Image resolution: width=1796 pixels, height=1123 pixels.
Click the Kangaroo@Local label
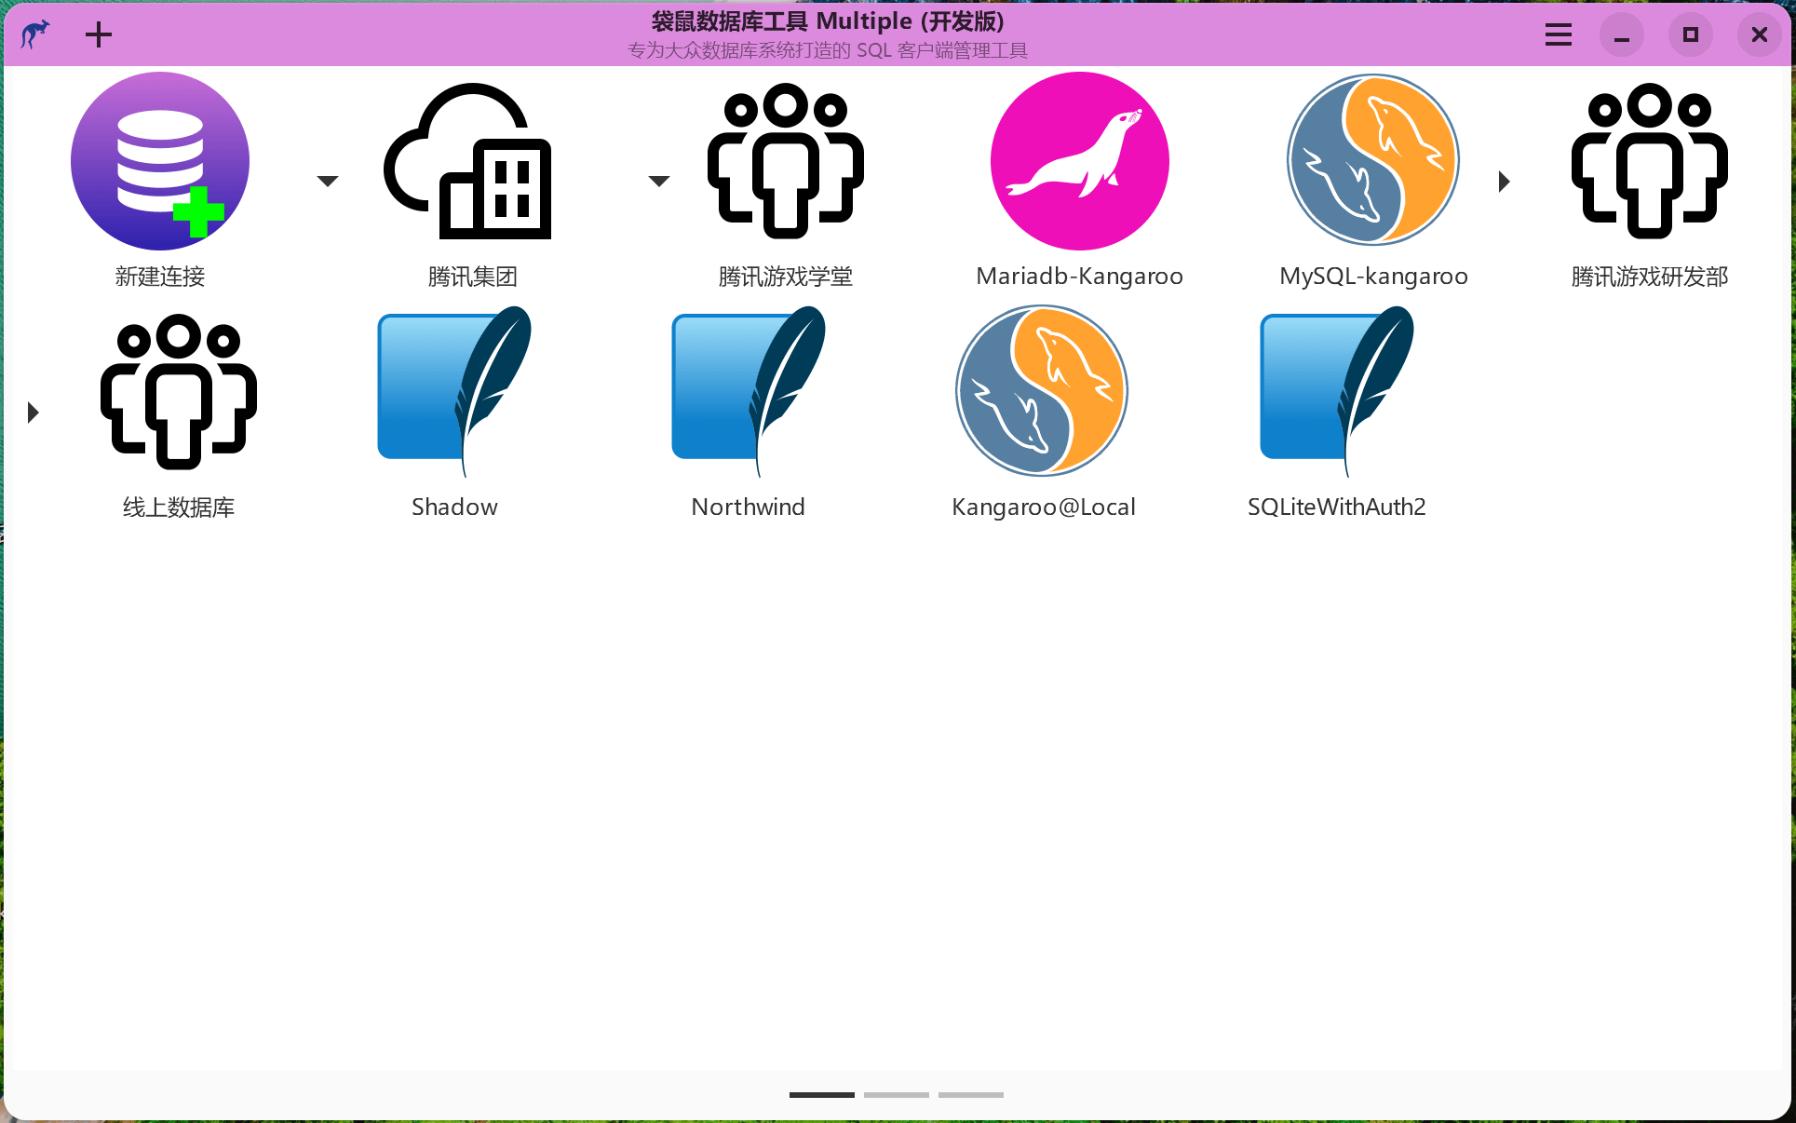(x=1044, y=507)
